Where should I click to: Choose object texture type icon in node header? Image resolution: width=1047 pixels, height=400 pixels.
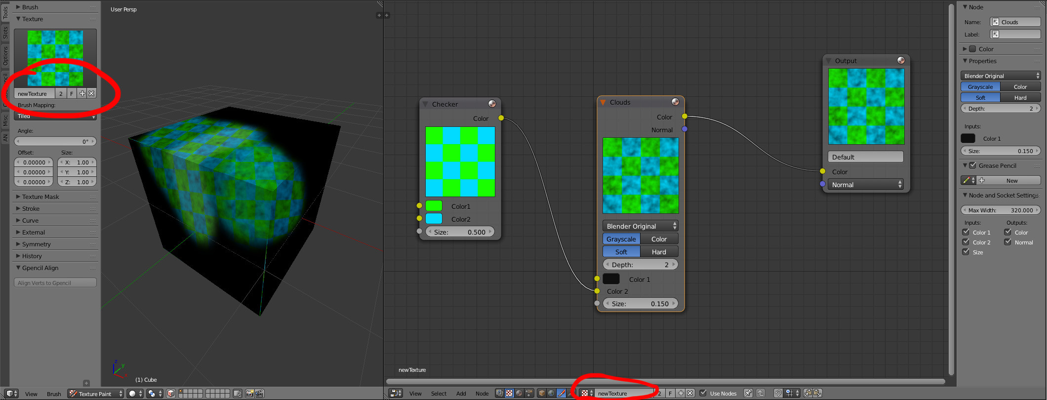(x=541, y=393)
